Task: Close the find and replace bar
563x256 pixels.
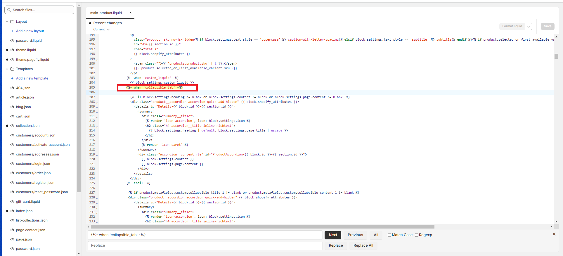Action: coord(554,234)
